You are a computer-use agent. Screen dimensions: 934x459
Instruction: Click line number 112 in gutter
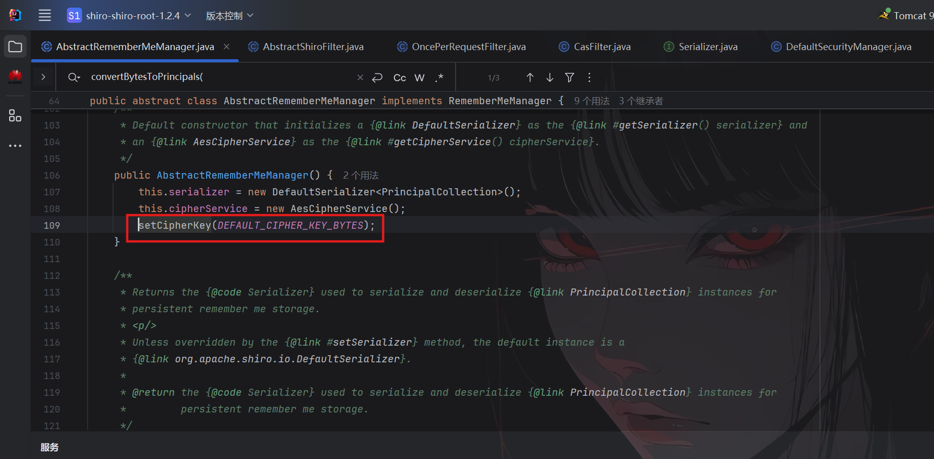coord(52,275)
